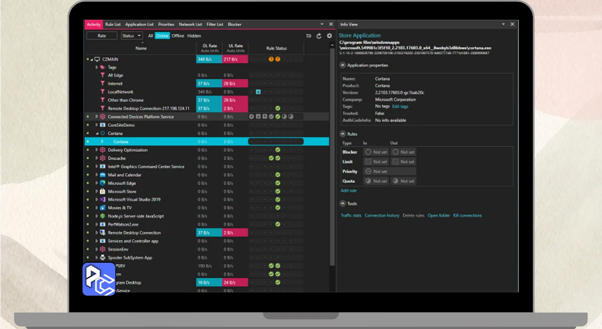
Task: Tick the Limit Out checkbox
Action: click(x=396, y=162)
